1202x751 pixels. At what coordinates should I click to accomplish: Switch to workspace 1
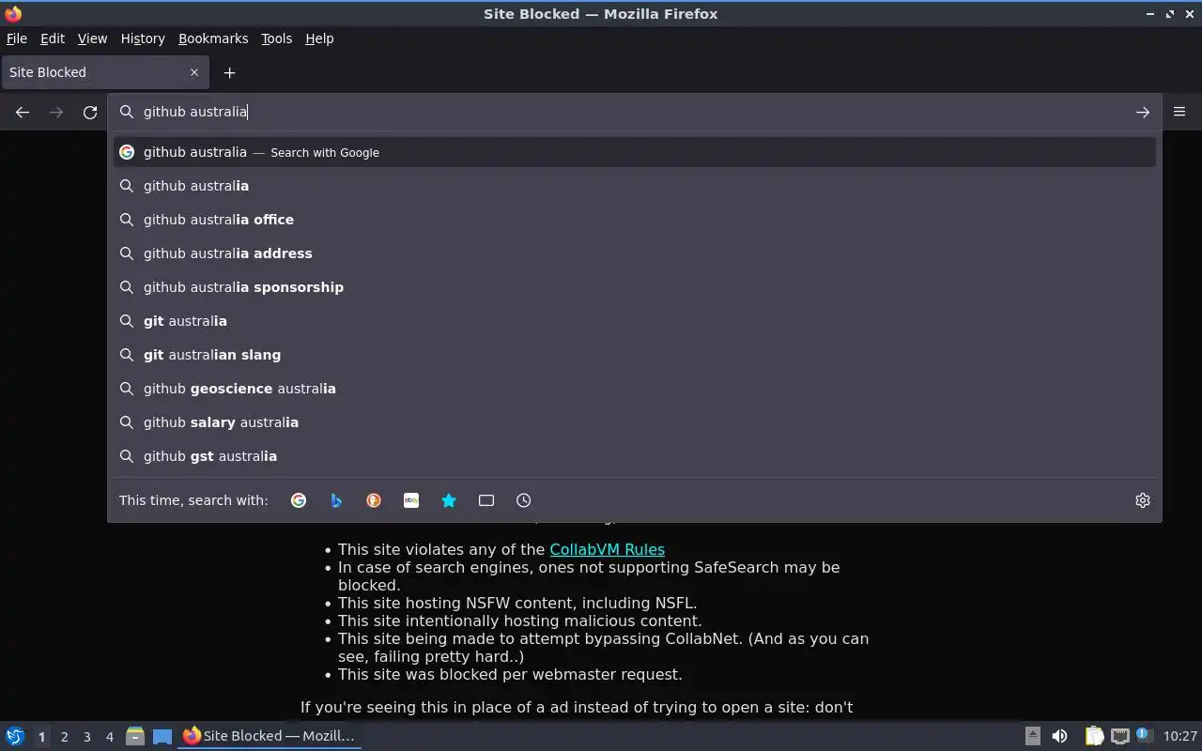point(41,737)
